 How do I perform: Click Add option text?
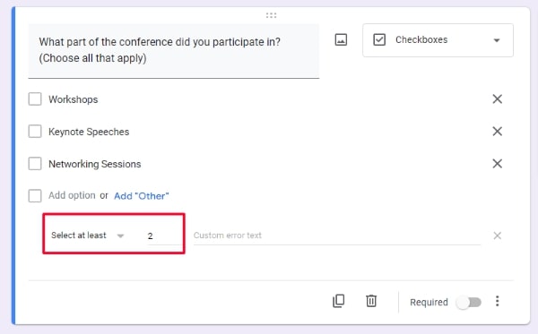(x=72, y=195)
